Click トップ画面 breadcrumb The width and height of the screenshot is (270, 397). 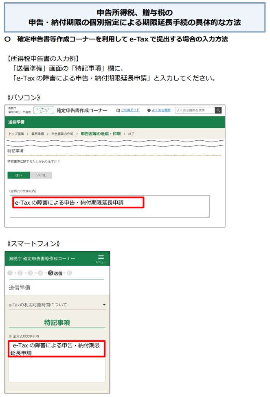(16, 134)
